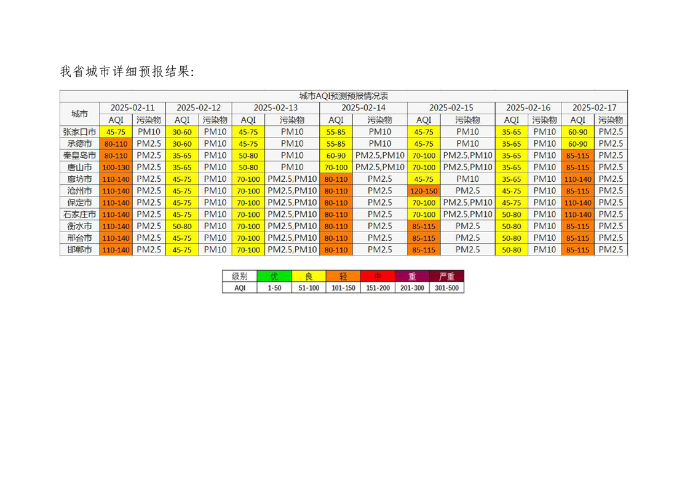Select the purple 重 legend swatch
The height and width of the screenshot is (487, 690).
[412, 276]
